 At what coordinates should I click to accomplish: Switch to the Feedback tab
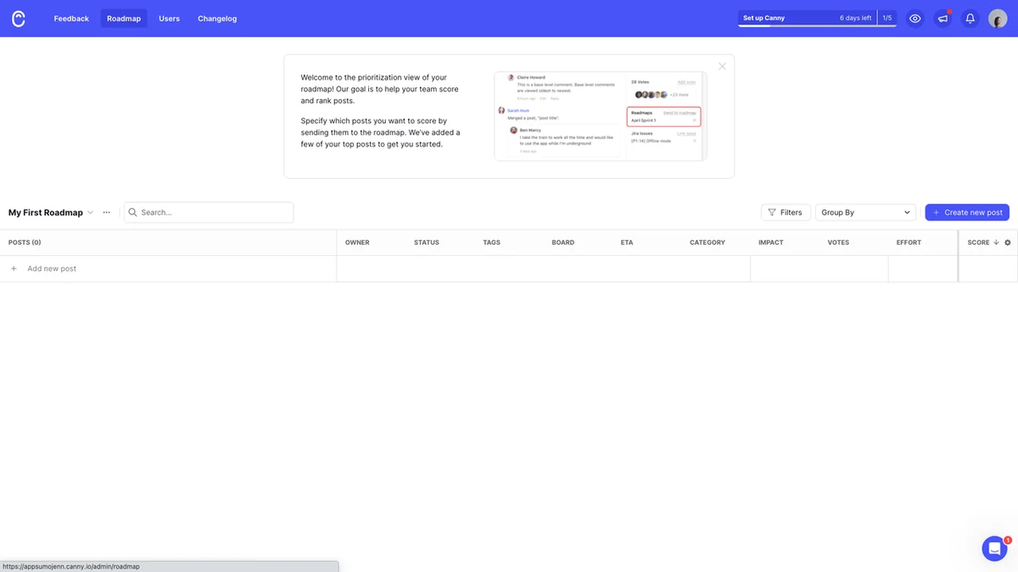click(71, 19)
